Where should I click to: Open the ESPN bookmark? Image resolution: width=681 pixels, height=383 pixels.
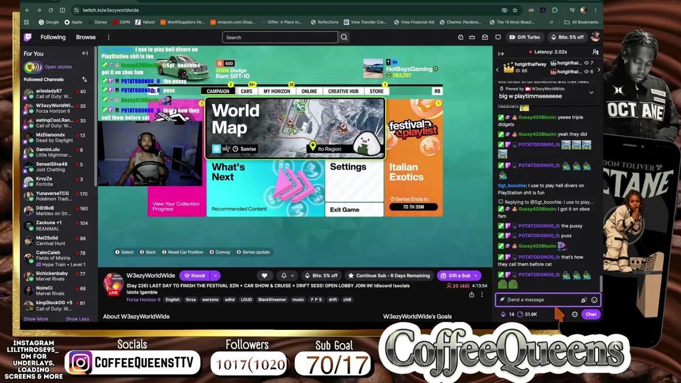click(x=120, y=22)
